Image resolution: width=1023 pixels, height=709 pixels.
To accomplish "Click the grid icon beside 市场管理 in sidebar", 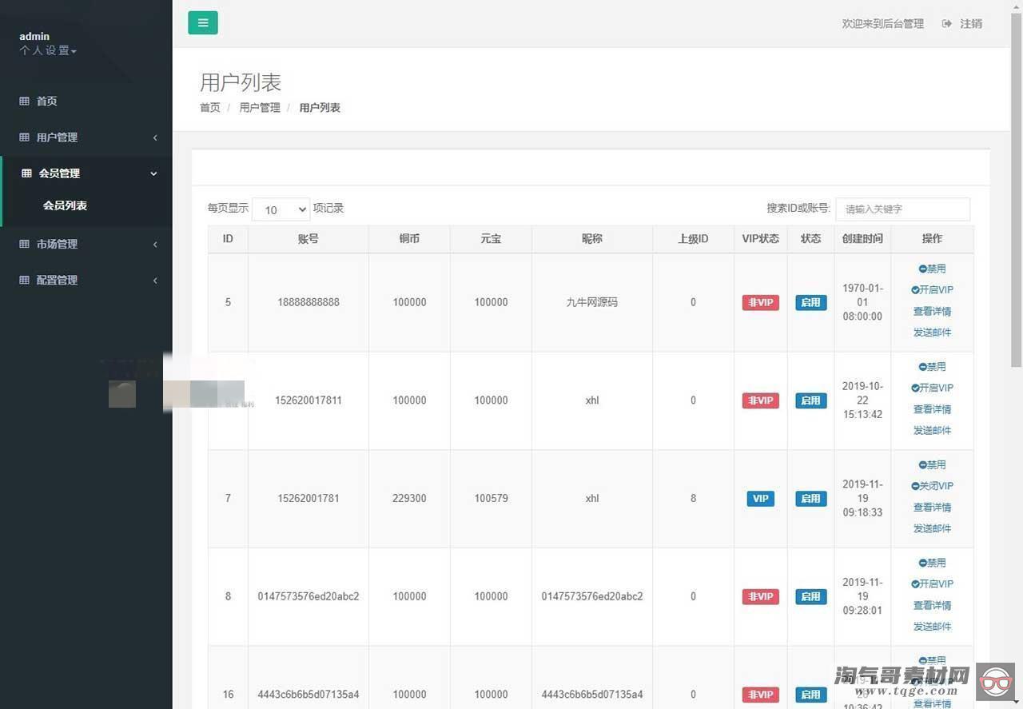I will (x=24, y=245).
